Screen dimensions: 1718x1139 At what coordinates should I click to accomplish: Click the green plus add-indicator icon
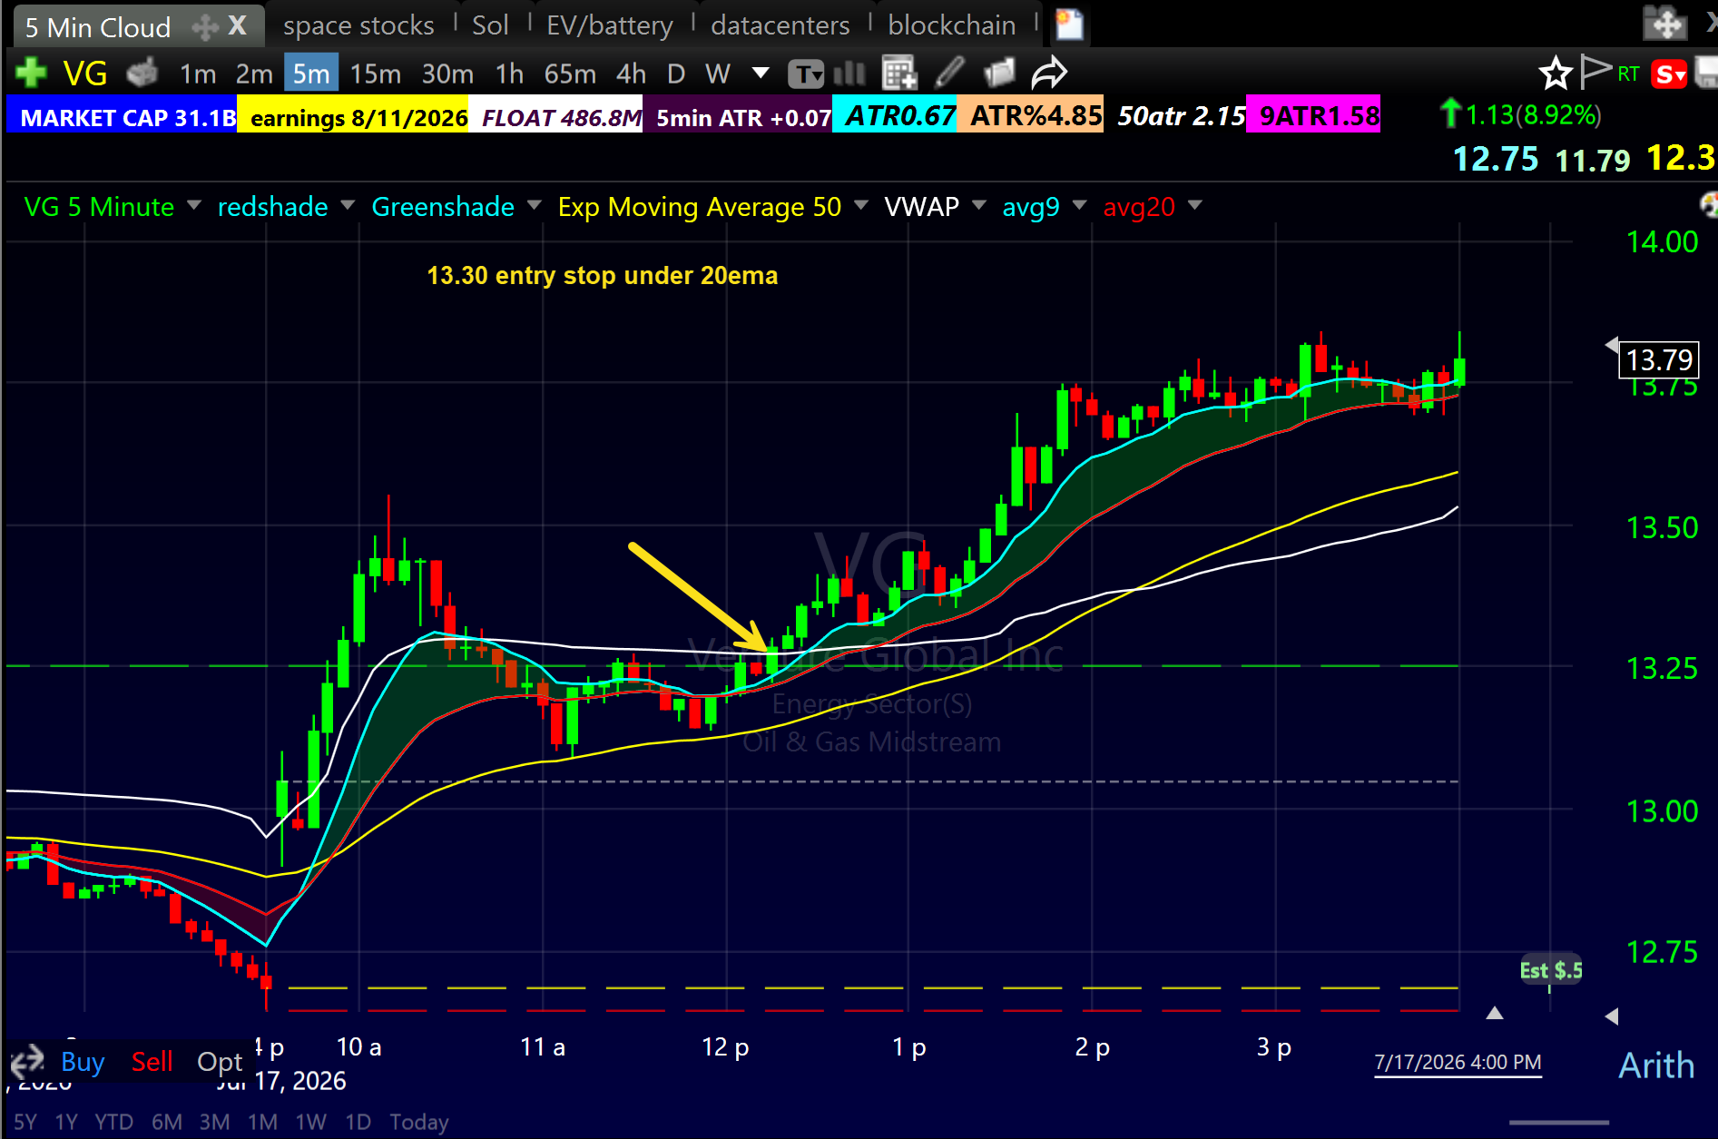tap(30, 73)
